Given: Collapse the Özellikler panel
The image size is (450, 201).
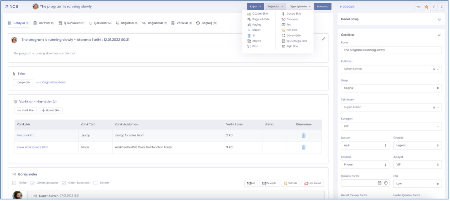Looking at the screenshot, I should click(439, 35).
